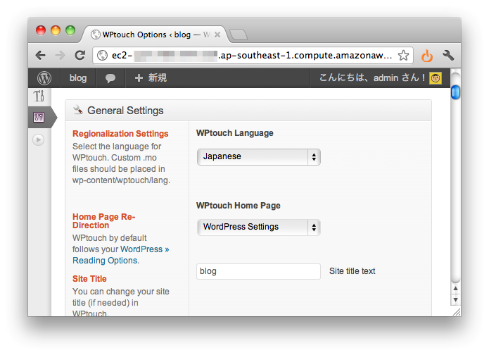Image resolution: width=489 pixels, height=355 pixels.
Task: Open the WPtouch Language Japanese dropdown
Action: click(x=258, y=157)
